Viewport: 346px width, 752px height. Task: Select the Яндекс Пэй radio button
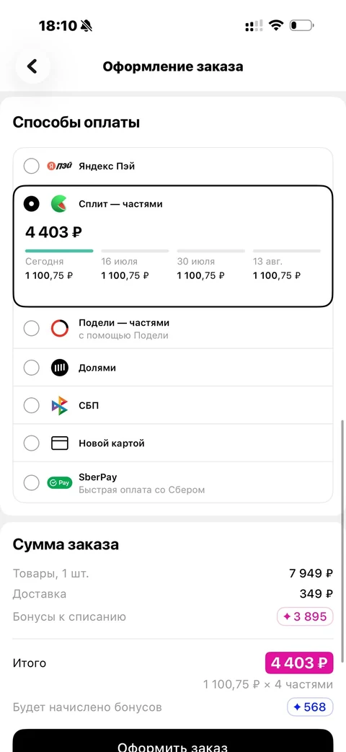(32, 167)
